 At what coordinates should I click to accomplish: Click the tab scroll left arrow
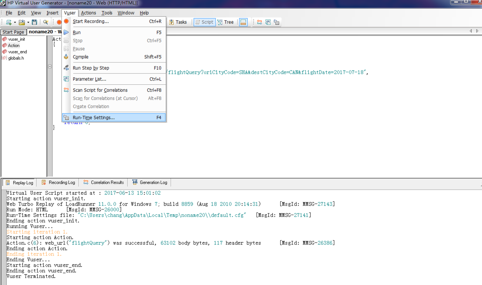click(x=471, y=31)
